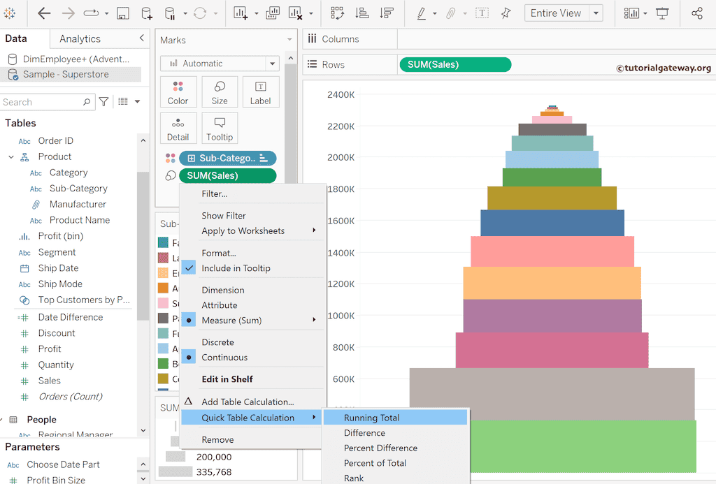Click Swap Rows and Columns icon

(338, 13)
